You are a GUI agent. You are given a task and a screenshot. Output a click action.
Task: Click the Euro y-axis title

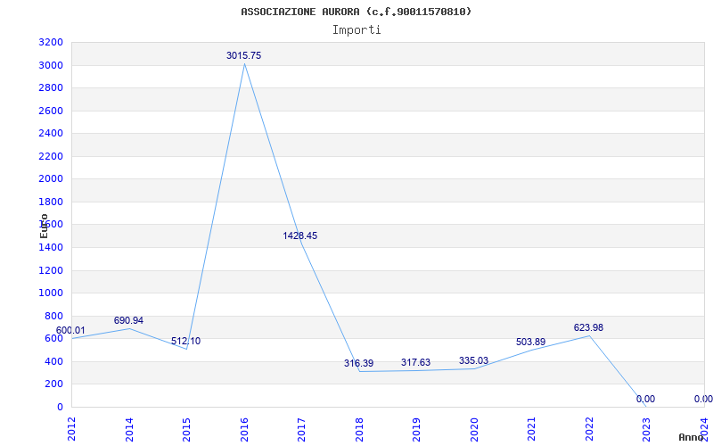tap(44, 226)
